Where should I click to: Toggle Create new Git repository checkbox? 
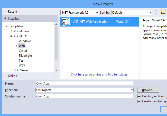coord(139,101)
